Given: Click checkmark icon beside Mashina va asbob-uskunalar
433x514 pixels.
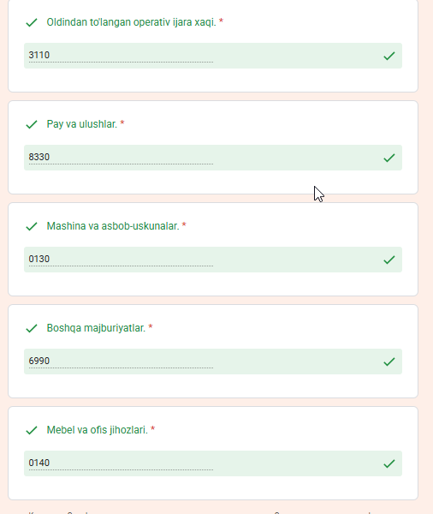Looking at the screenshot, I should 32,226.
